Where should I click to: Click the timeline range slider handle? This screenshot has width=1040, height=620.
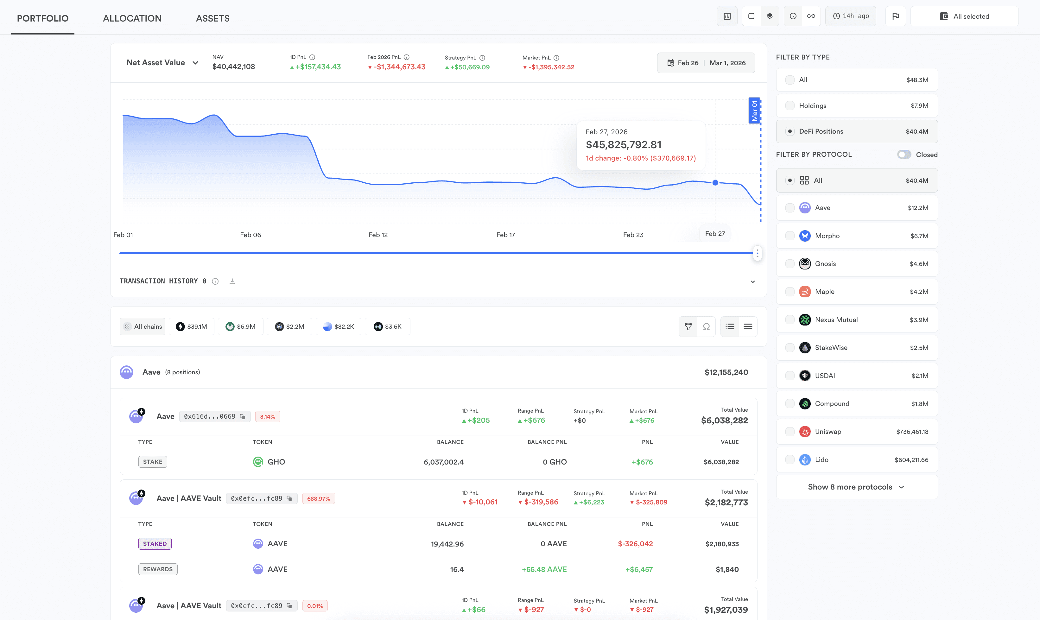coord(757,253)
